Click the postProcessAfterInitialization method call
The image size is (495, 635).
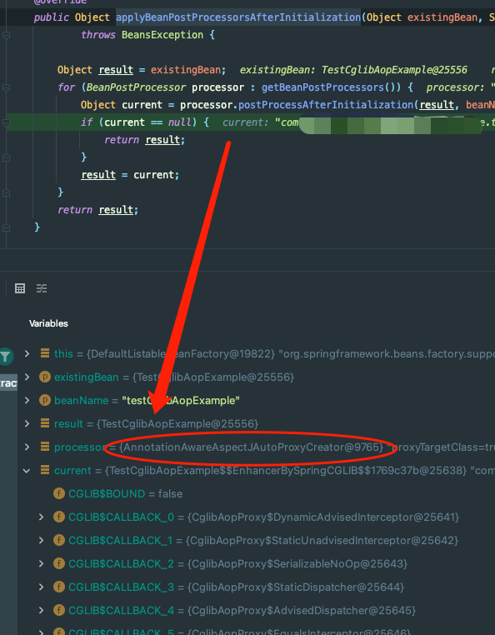(x=326, y=105)
